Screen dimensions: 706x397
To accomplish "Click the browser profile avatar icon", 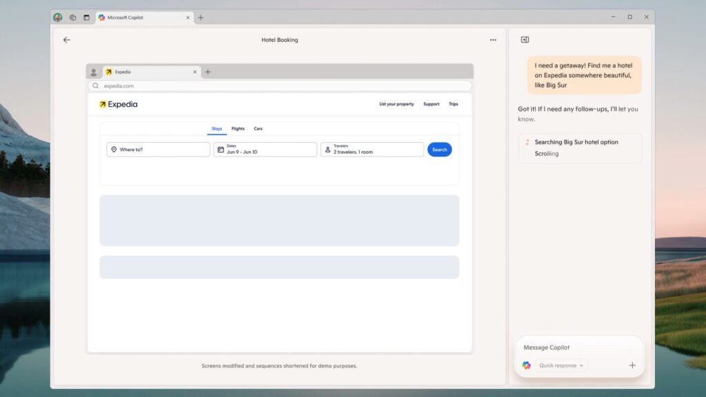I will [58, 17].
